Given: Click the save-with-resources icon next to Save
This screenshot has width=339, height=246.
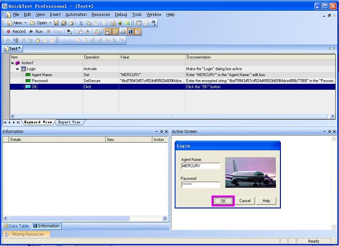Looking at the screenshot, I should tap(63, 23).
